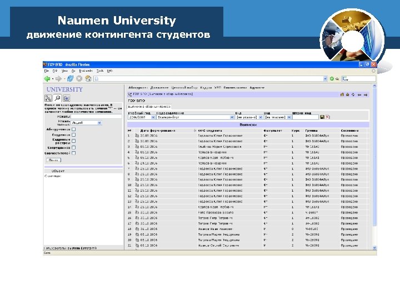The image size is (400, 300).
Task: Open the document icon in table row 1
Action: click(137, 136)
